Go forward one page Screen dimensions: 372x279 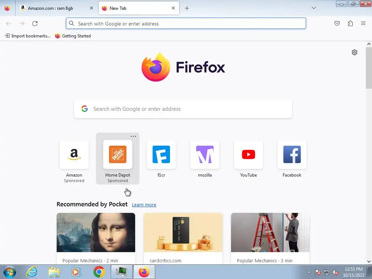coord(22,24)
